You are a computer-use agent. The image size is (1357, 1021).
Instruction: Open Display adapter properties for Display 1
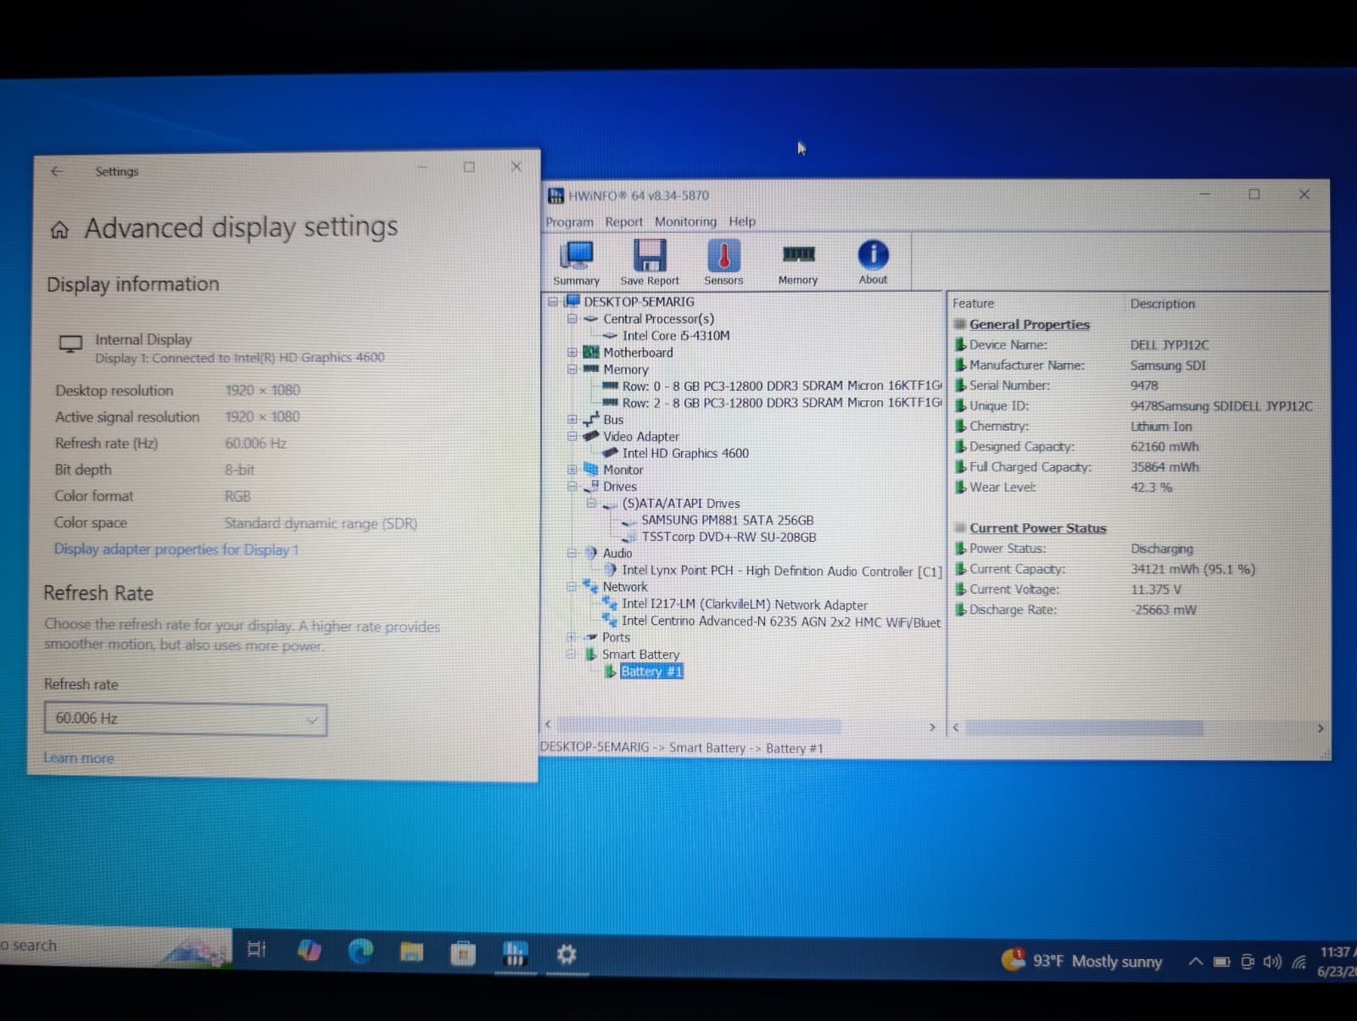point(176,550)
